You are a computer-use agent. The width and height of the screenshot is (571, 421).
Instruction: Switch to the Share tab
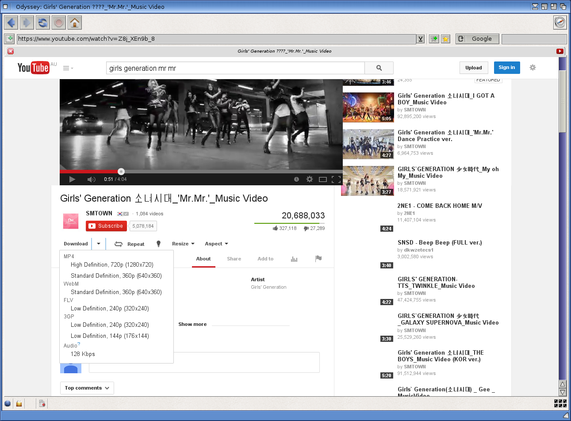pyautogui.click(x=234, y=259)
